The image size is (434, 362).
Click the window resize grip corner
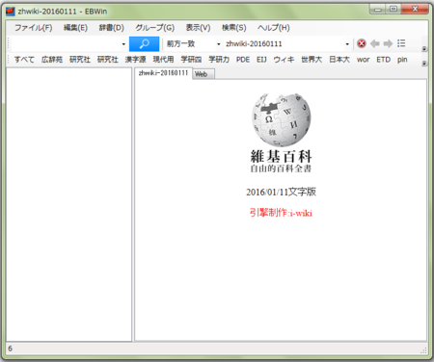click(x=424, y=350)
